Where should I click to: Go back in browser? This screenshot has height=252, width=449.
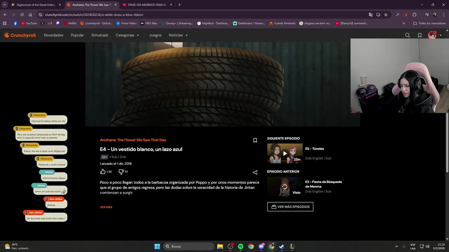pos(5,15)
